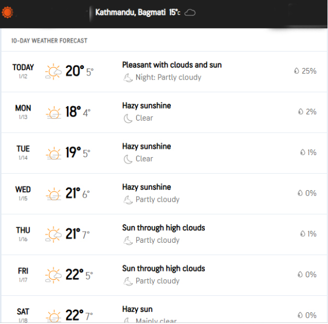Click Thursday's sun through clouds icon
328x324 pixels.
pos(54,234)
